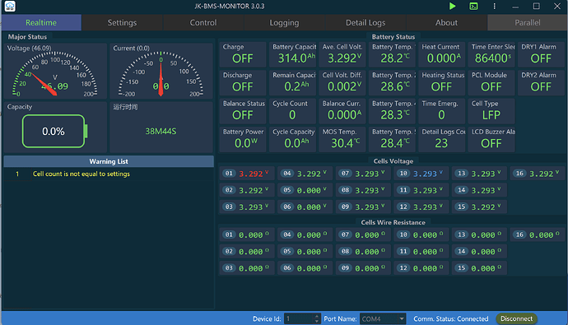
Task: Open the Parallel tab
Action: click(528, 22)
